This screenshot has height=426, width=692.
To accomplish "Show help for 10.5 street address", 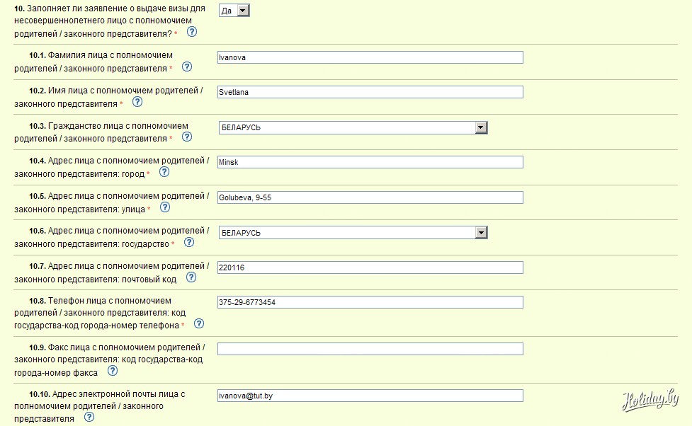I will [165, 207].
